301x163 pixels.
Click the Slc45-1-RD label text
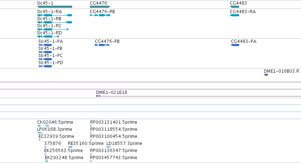point(50,33)
